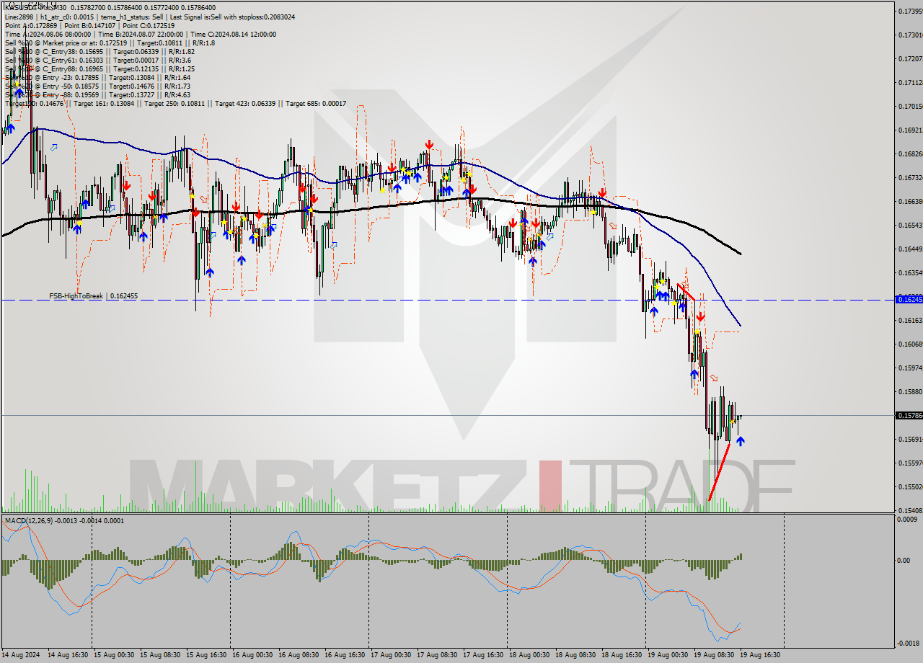Click the 'Target 161: 0.13084' text
This screenshot has width=923, height=663.
tap(105, 103)
